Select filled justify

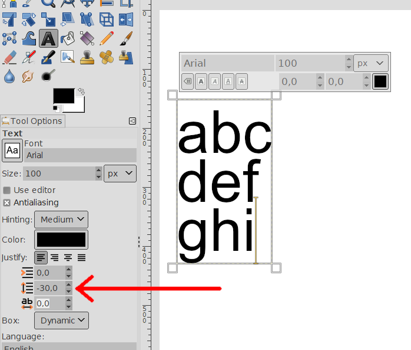(x=82, y=257)
